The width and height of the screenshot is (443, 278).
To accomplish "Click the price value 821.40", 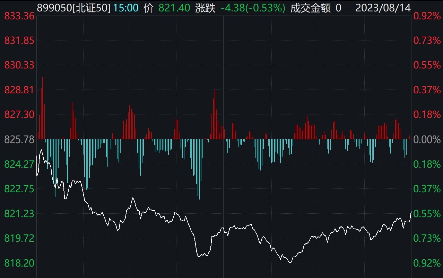I will pyautogui.click(x=174, y=8).
